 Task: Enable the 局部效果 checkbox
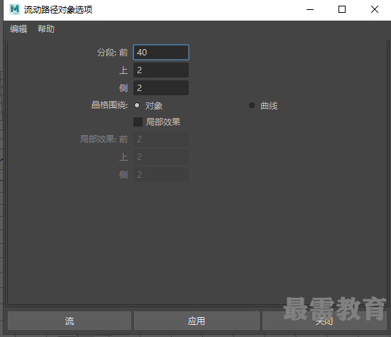[138, 122]
